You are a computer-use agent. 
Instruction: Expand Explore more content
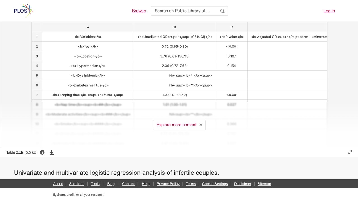click(179, 125)
